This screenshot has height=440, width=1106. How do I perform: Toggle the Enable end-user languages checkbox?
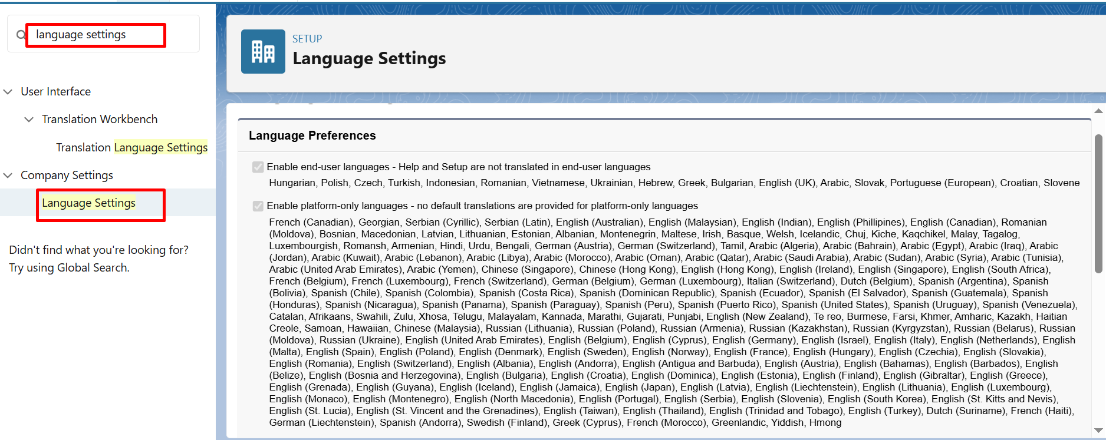click(258, 167)
